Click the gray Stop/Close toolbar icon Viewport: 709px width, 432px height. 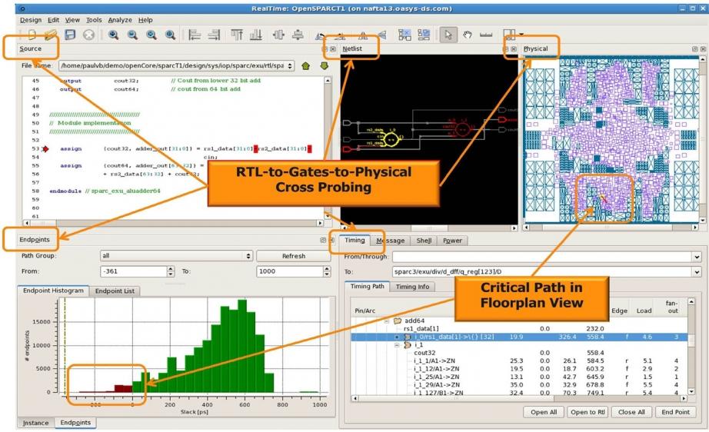(x=88, y=35)
